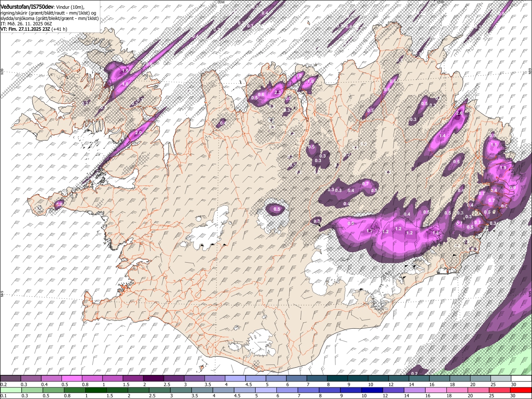Click the 20W longitude label at top
The image size is (532, 399).
[221, 2]
